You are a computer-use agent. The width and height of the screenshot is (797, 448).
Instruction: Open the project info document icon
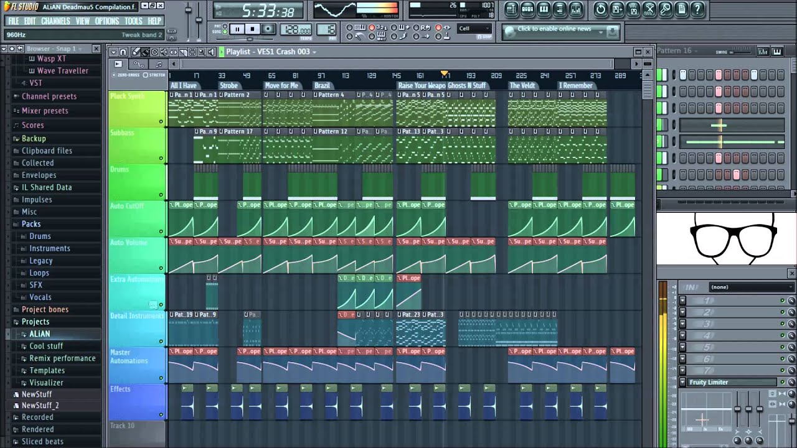(681, 9)
